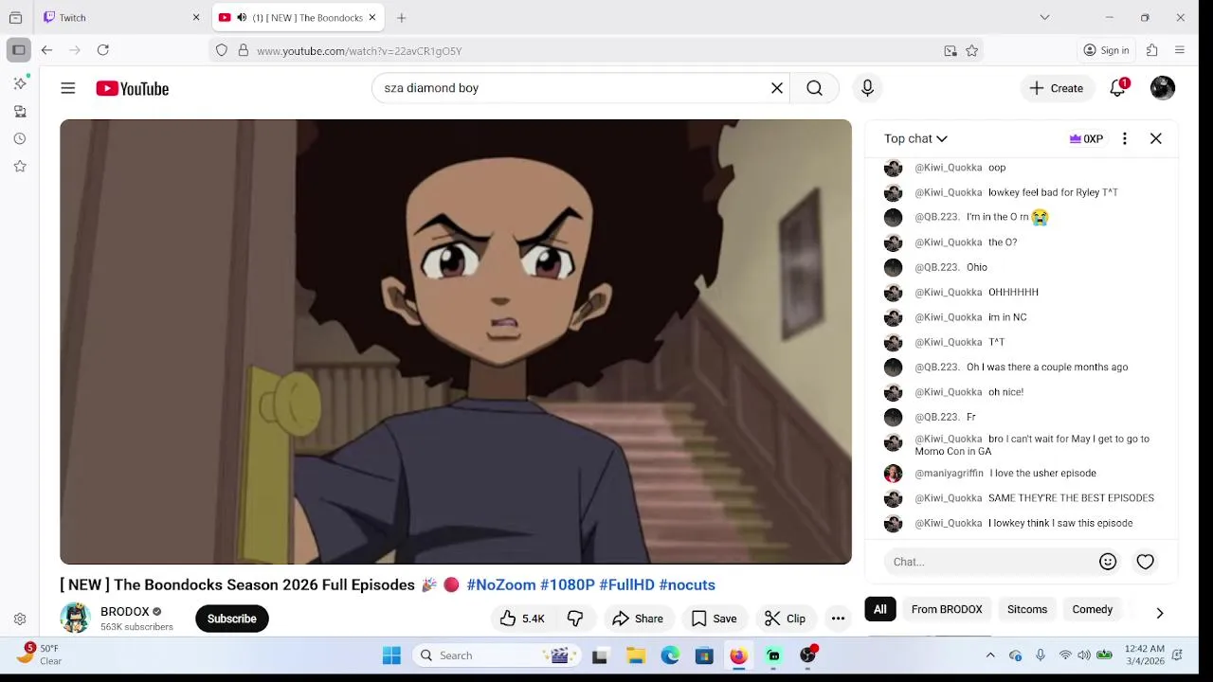Open history in the Firefox sidebar

(x=20, y=138)
